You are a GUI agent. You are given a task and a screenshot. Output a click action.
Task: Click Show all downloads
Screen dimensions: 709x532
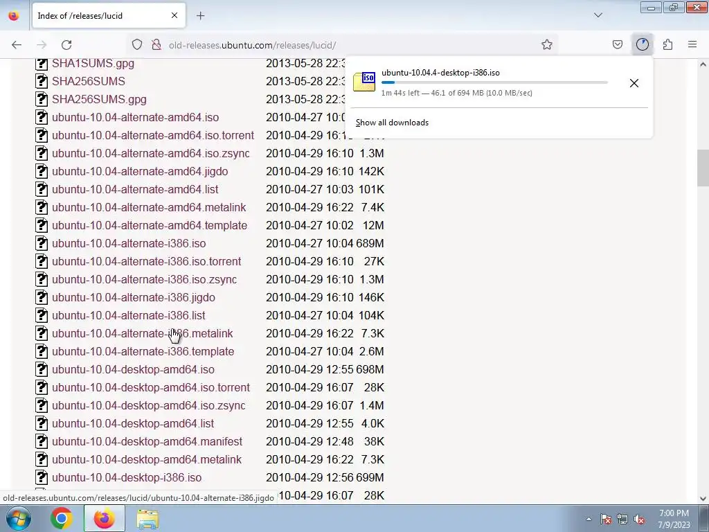[392, 123]
